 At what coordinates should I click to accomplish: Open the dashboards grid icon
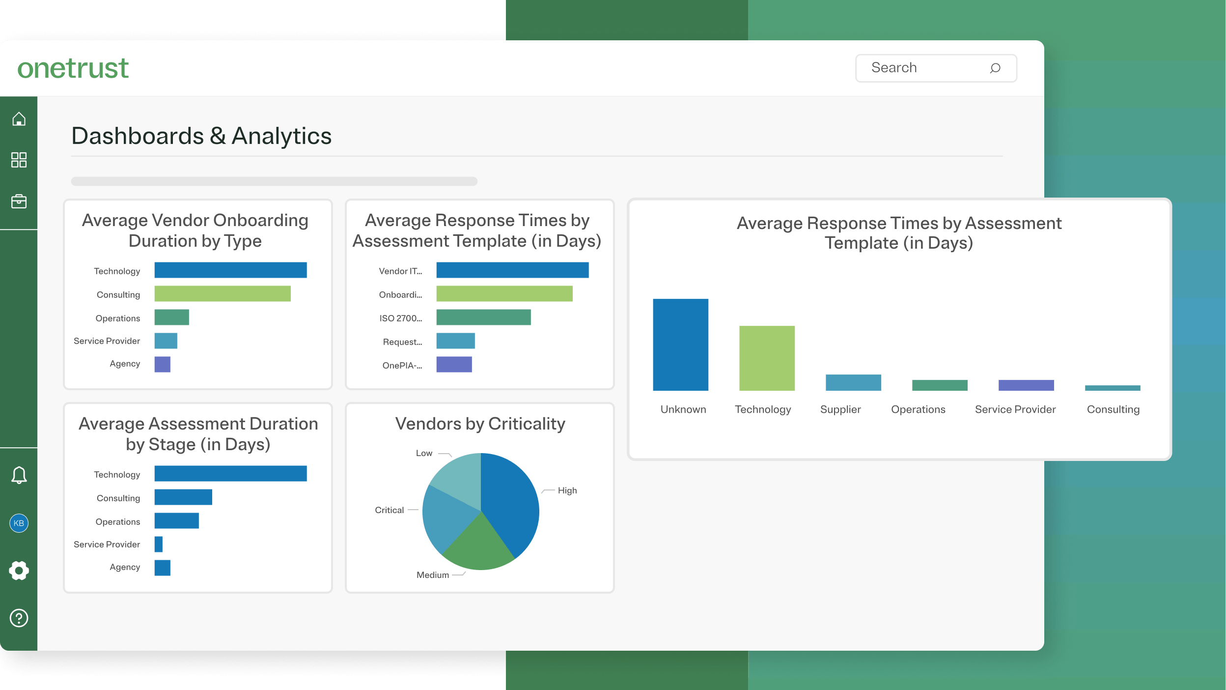point(19,160)
